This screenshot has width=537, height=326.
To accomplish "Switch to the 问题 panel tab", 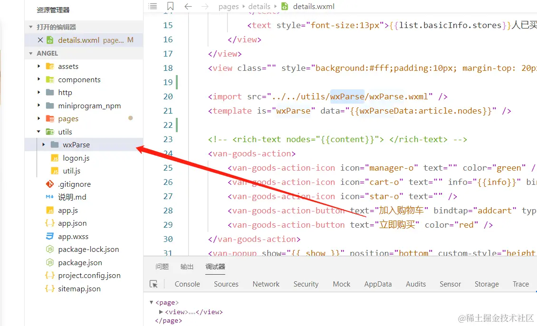I will (162, 267).
